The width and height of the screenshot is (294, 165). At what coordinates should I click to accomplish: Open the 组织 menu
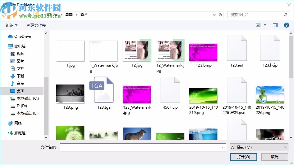click(11, 25)
